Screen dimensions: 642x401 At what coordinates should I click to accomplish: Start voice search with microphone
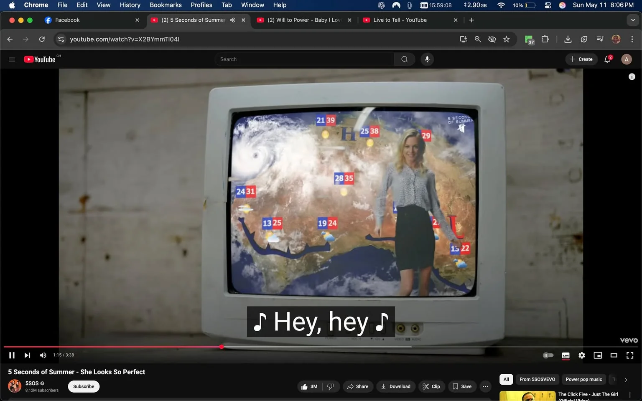[x=427, y=59]
